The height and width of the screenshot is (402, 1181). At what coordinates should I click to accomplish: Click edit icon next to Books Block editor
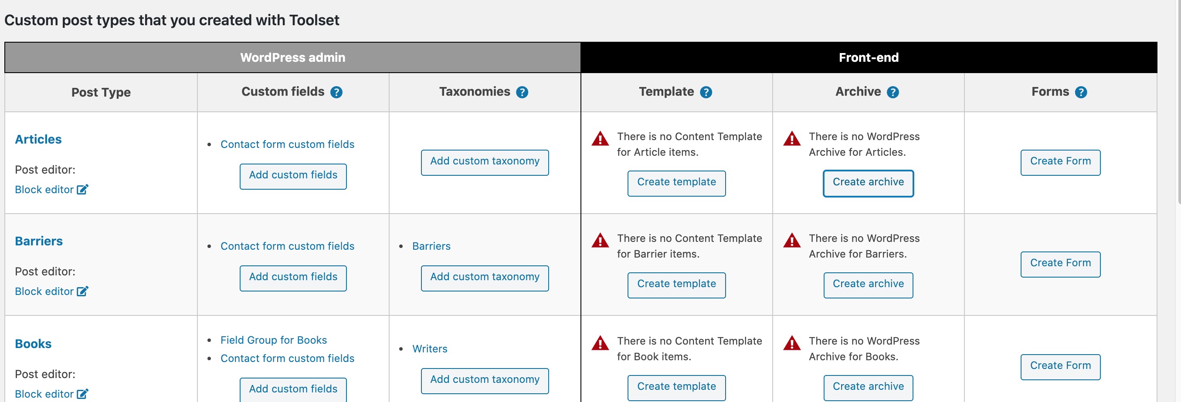coord(82,394)
